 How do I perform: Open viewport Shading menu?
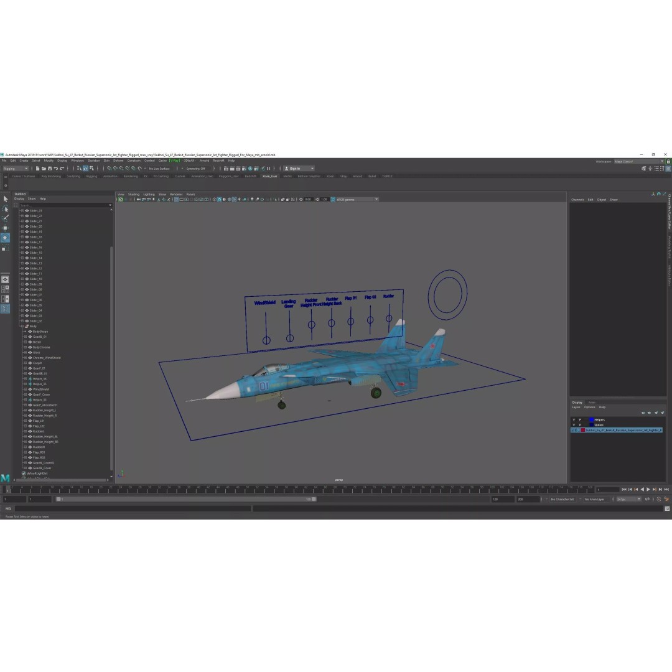[x=134, y=195]
